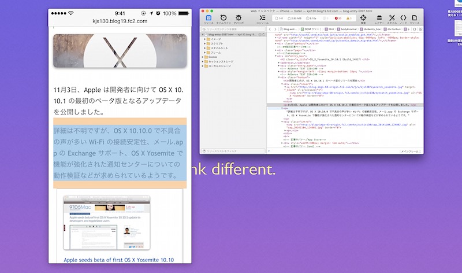
Task: Expand the イメージ folder
Action: coord(205,39)
